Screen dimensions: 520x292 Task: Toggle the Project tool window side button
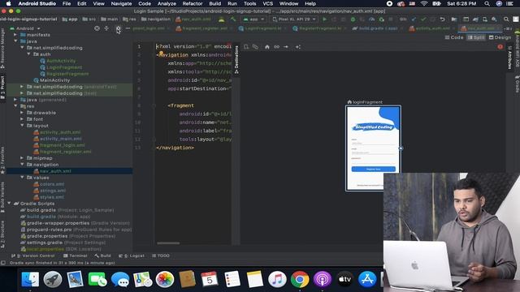coord(2,88)
